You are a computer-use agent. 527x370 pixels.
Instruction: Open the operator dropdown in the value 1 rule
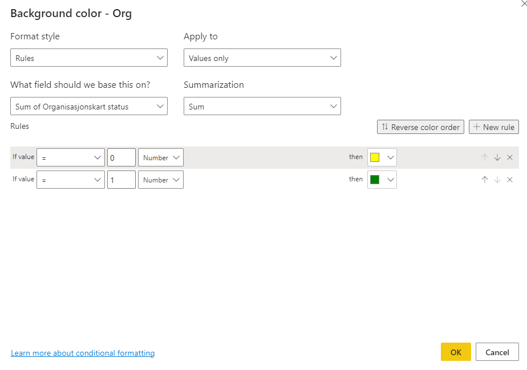click(x=71, y=180)
